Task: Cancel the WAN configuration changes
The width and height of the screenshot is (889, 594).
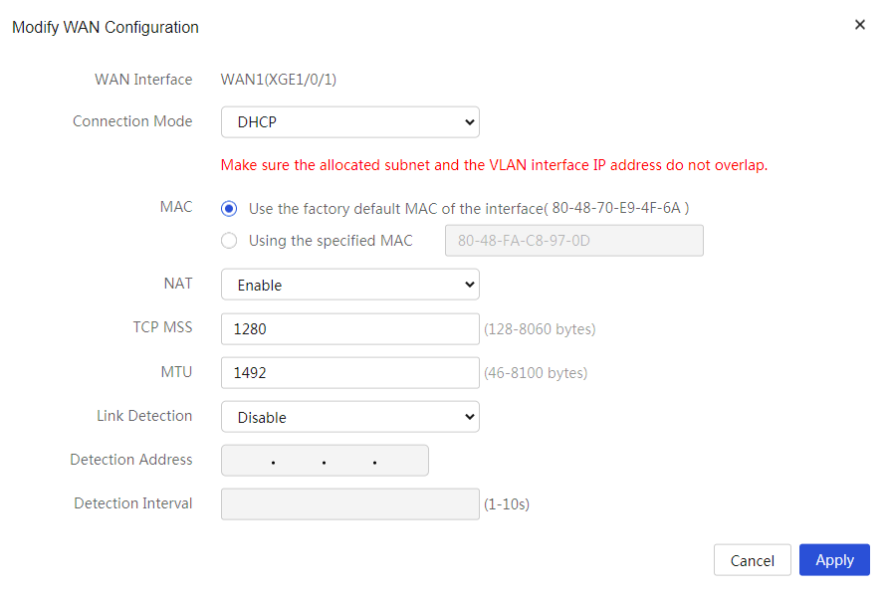Action: click(752, 560)
